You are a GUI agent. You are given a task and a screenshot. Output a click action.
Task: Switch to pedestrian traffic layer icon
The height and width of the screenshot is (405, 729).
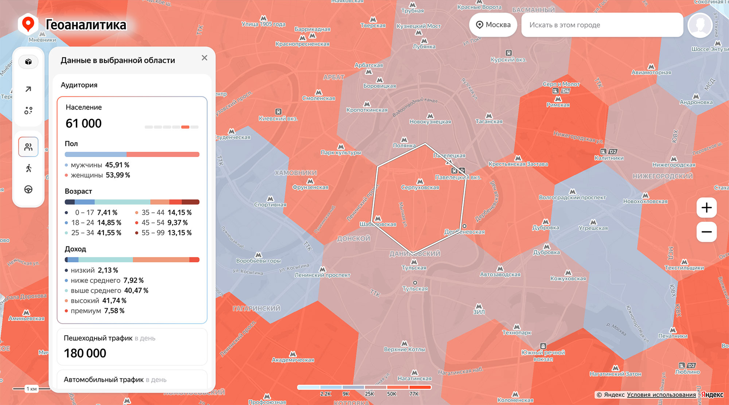click(28, 168)
